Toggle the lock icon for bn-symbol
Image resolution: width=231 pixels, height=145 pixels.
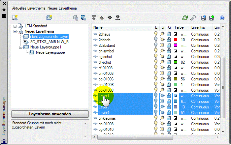point(169,51)
